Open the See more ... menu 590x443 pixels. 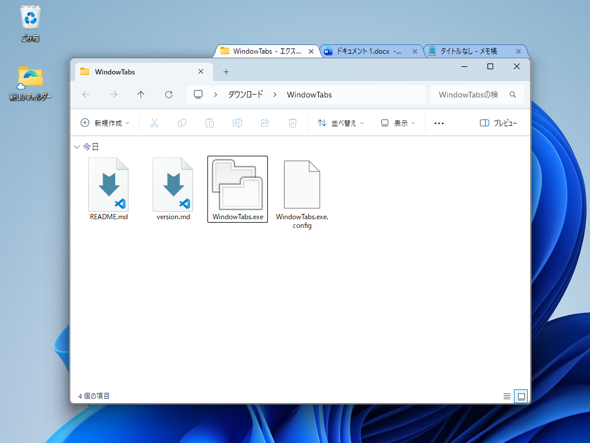[438, 123]
